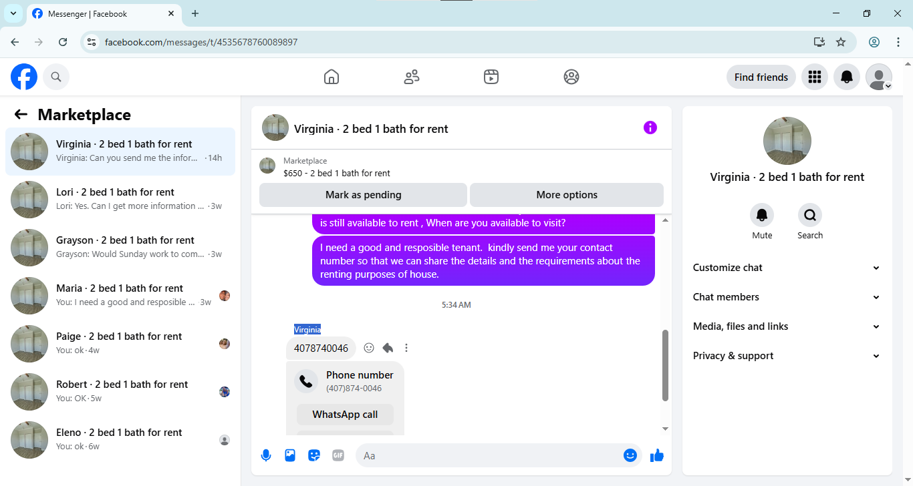Click the chat header listing avatar
The image size is (913, 486).
[x=275, y=128]
